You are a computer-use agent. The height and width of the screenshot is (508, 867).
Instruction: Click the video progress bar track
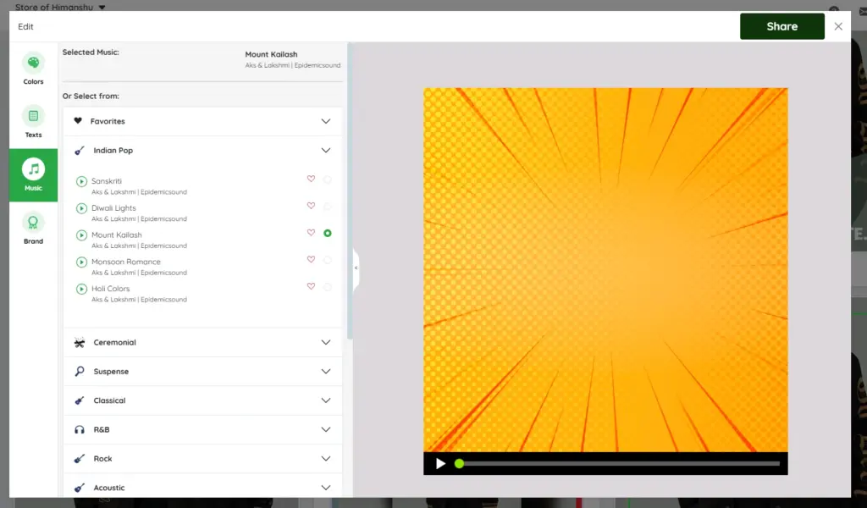618,464
